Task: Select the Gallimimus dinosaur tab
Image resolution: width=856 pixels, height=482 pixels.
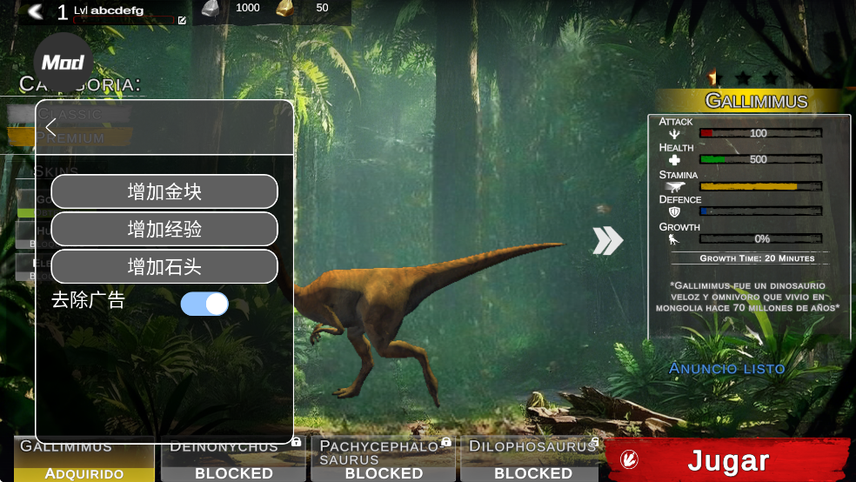Action: coord(84,459)
